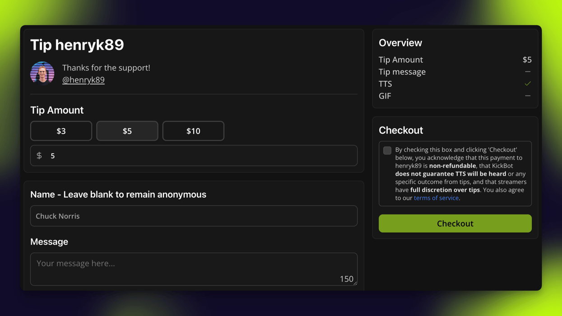Viewport: 562px width, 316px height.
Task: Pick the $10 tip amount button
Action: pos(193,131)
